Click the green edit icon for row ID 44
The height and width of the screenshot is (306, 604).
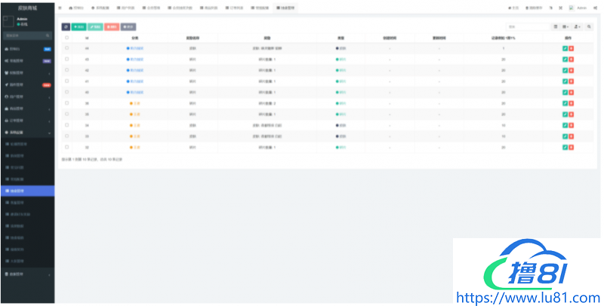coord(565,48)
